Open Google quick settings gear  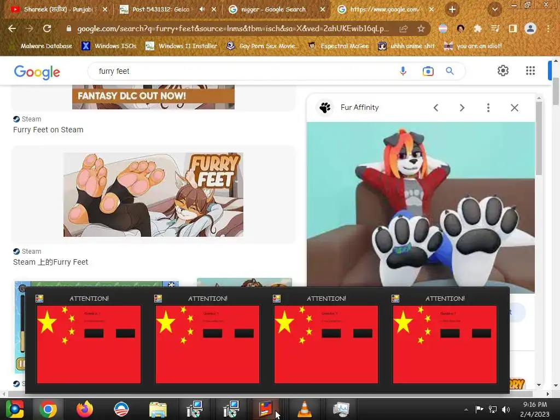pyautogui.click(x=503, y=71)
